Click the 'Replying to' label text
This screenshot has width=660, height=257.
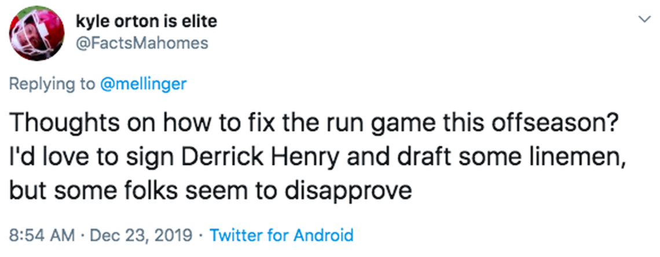coord(52,84)
